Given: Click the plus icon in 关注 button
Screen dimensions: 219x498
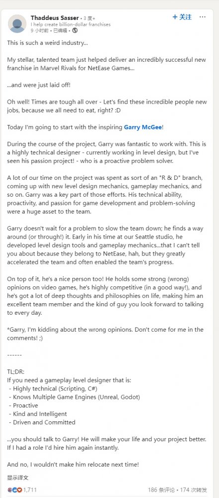Looking at the screenshot, I should point(175,17).
